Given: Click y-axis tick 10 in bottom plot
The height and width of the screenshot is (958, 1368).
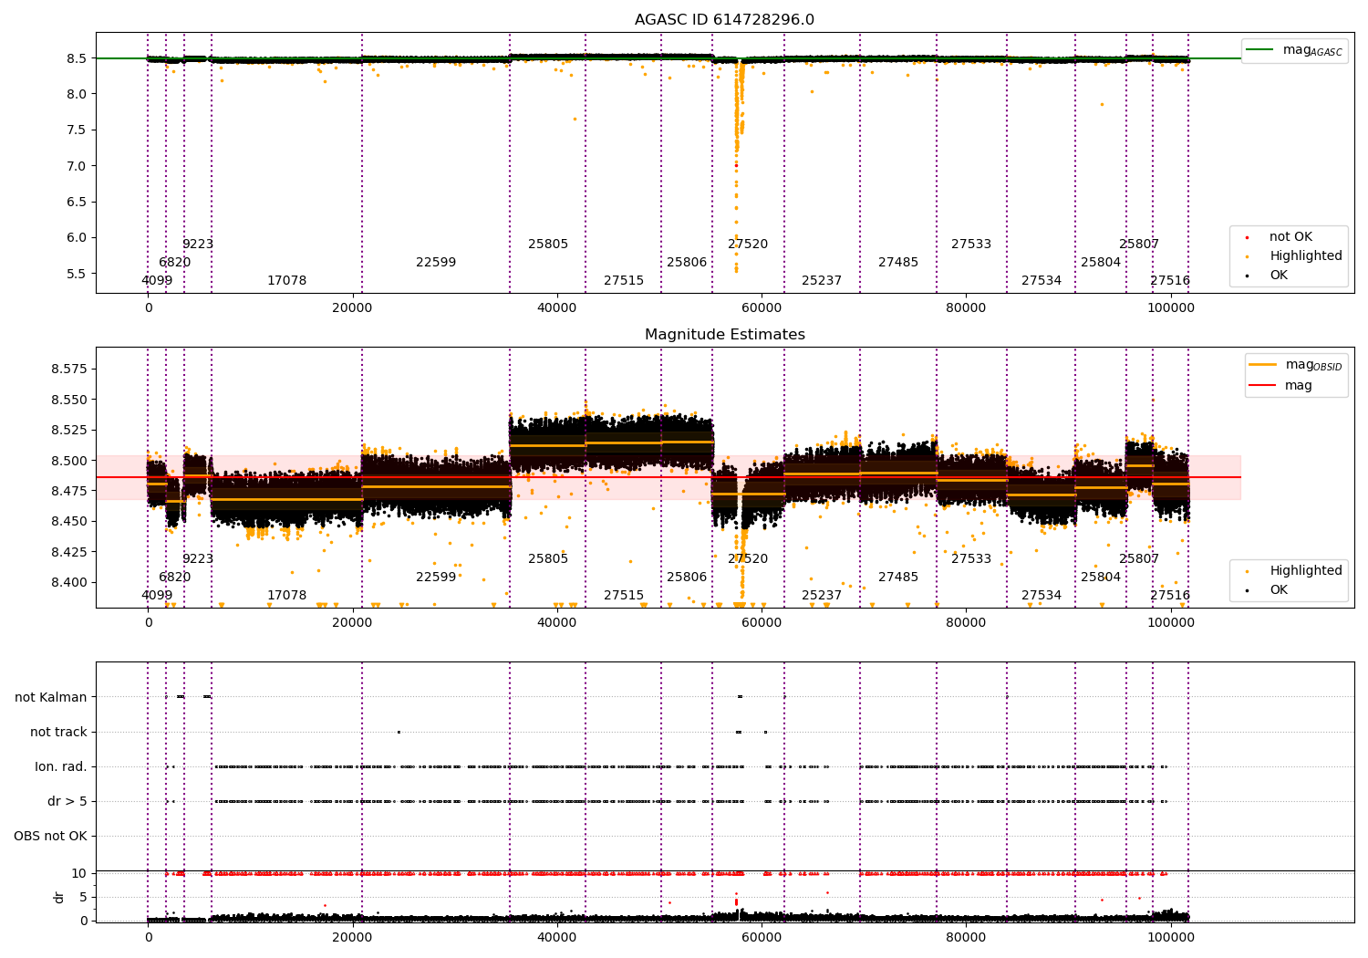Looking at the screenshot, I should [79, 874].
